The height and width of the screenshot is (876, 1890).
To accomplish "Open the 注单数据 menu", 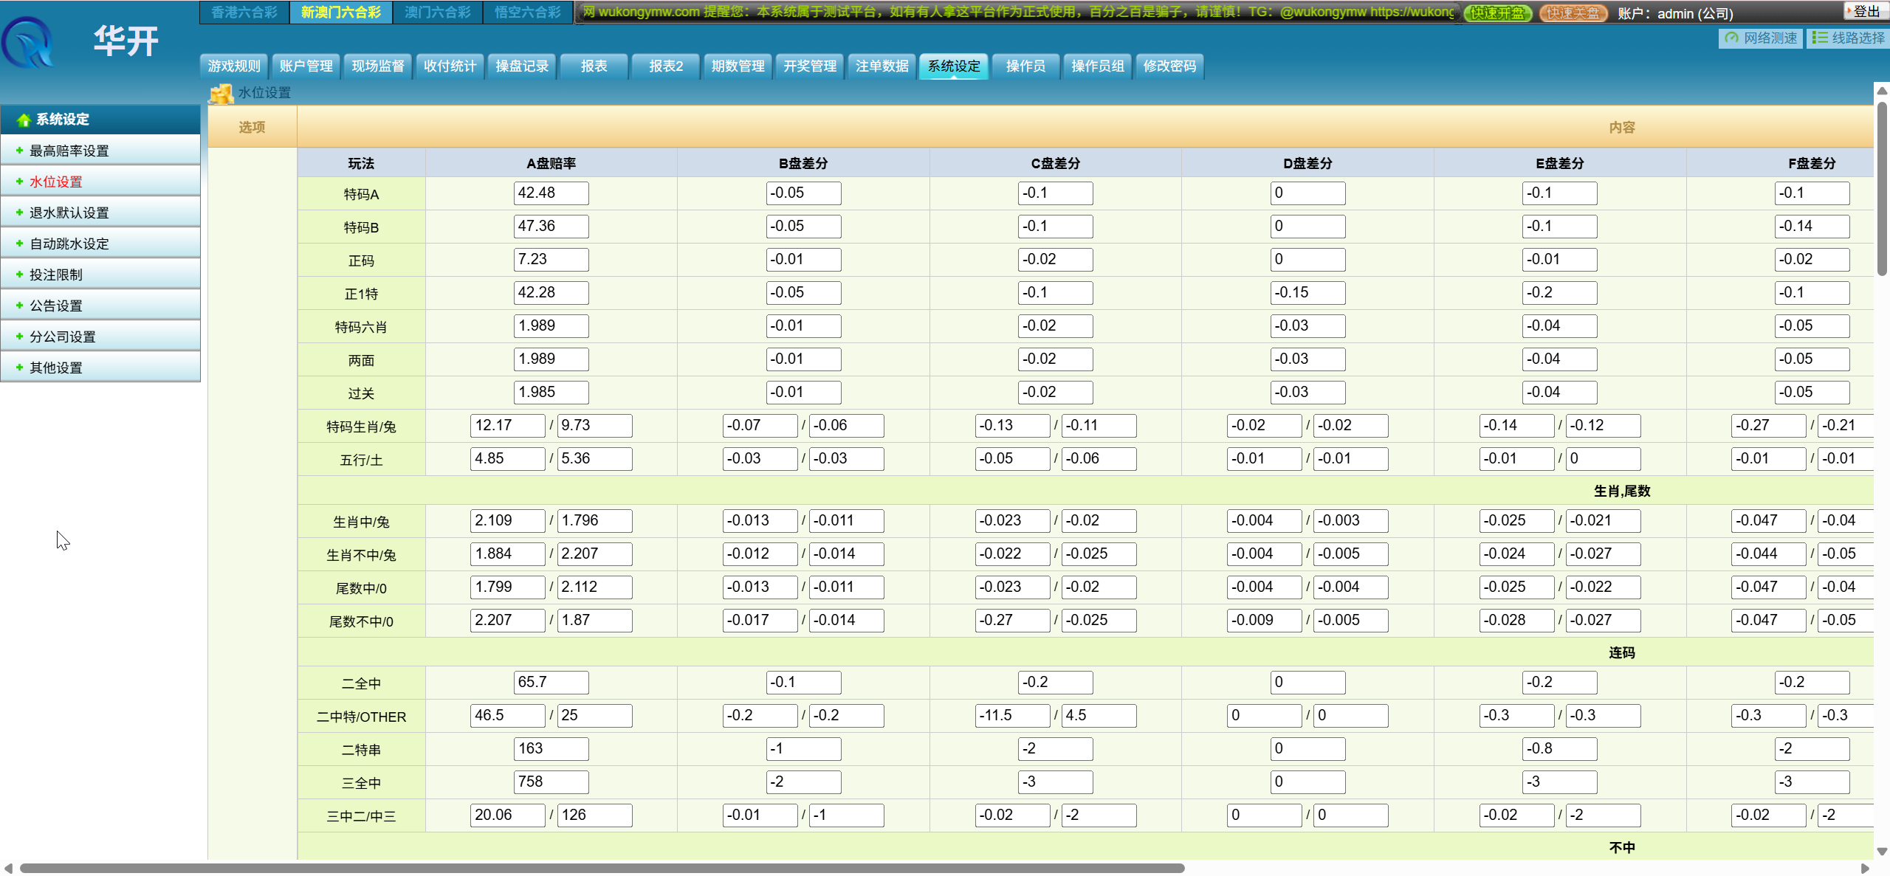I will point(882,66).
